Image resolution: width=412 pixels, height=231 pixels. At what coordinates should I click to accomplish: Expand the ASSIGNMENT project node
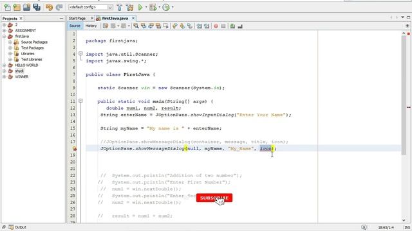[x=5, y=31]
